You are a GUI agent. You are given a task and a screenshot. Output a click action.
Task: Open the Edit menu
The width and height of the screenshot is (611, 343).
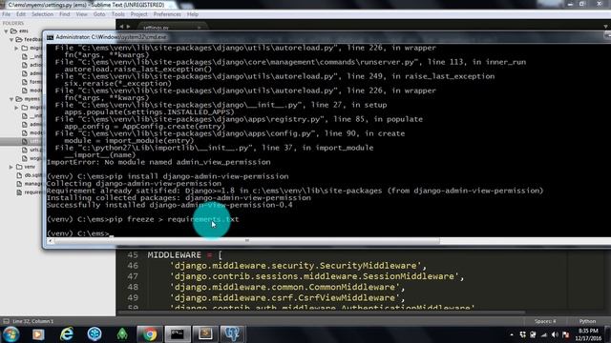coord(21,14)
